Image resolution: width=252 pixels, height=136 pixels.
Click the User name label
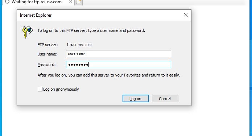click(47, 54)
